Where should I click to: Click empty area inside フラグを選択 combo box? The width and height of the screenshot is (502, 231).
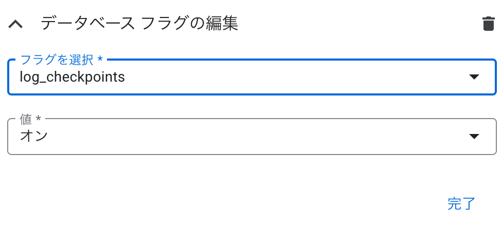288,76
